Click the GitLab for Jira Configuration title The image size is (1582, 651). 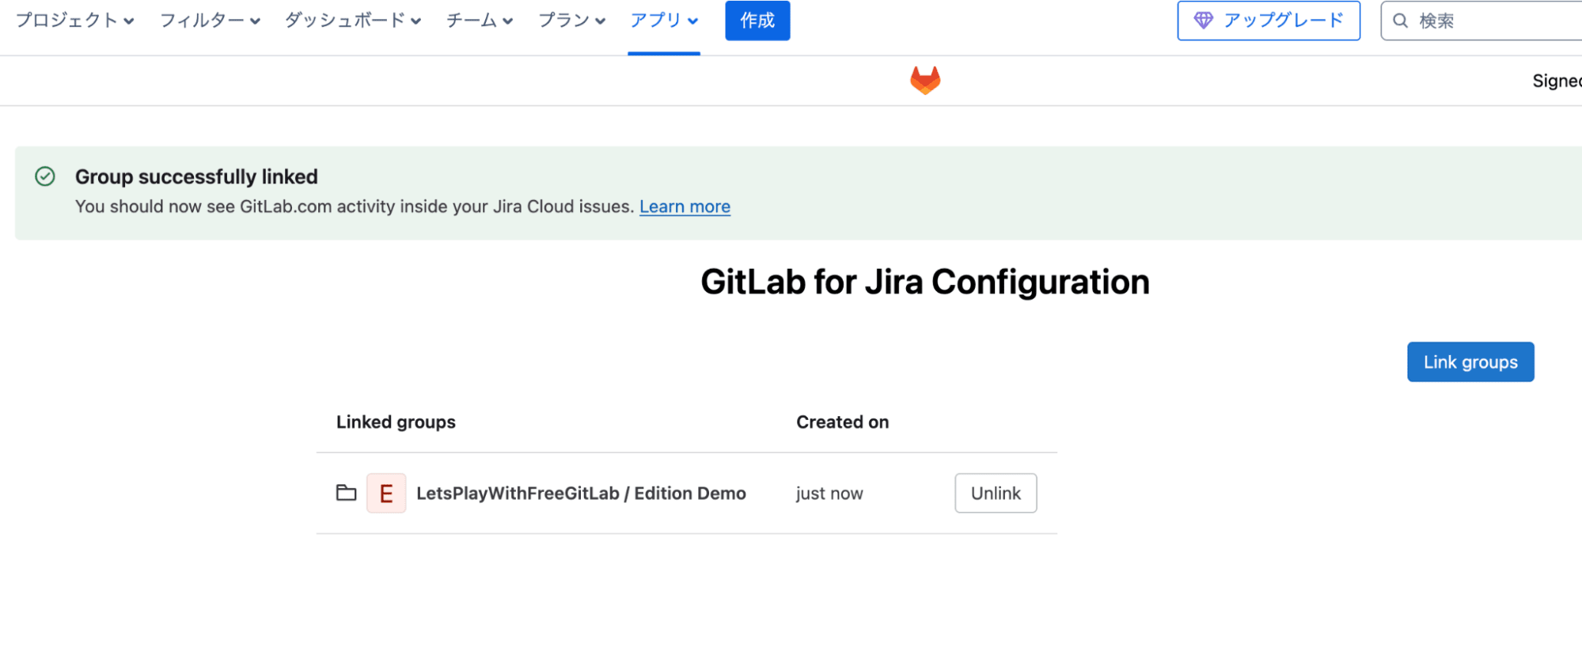924,282
